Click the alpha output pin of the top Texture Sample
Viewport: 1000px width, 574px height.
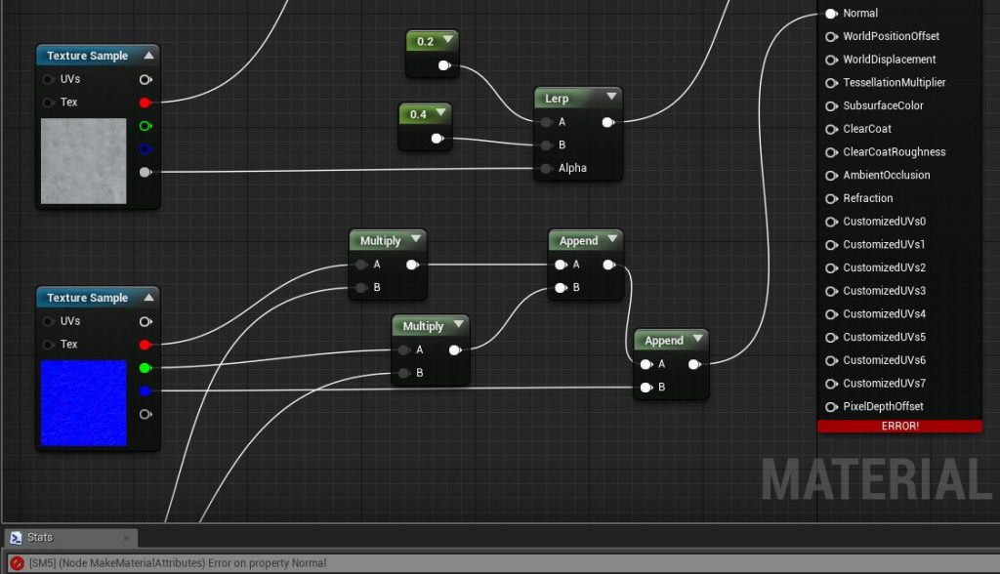coord(146,171)
